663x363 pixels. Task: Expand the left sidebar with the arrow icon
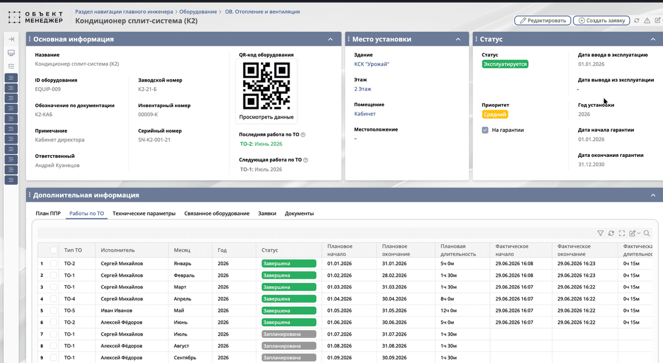[11, 39]
